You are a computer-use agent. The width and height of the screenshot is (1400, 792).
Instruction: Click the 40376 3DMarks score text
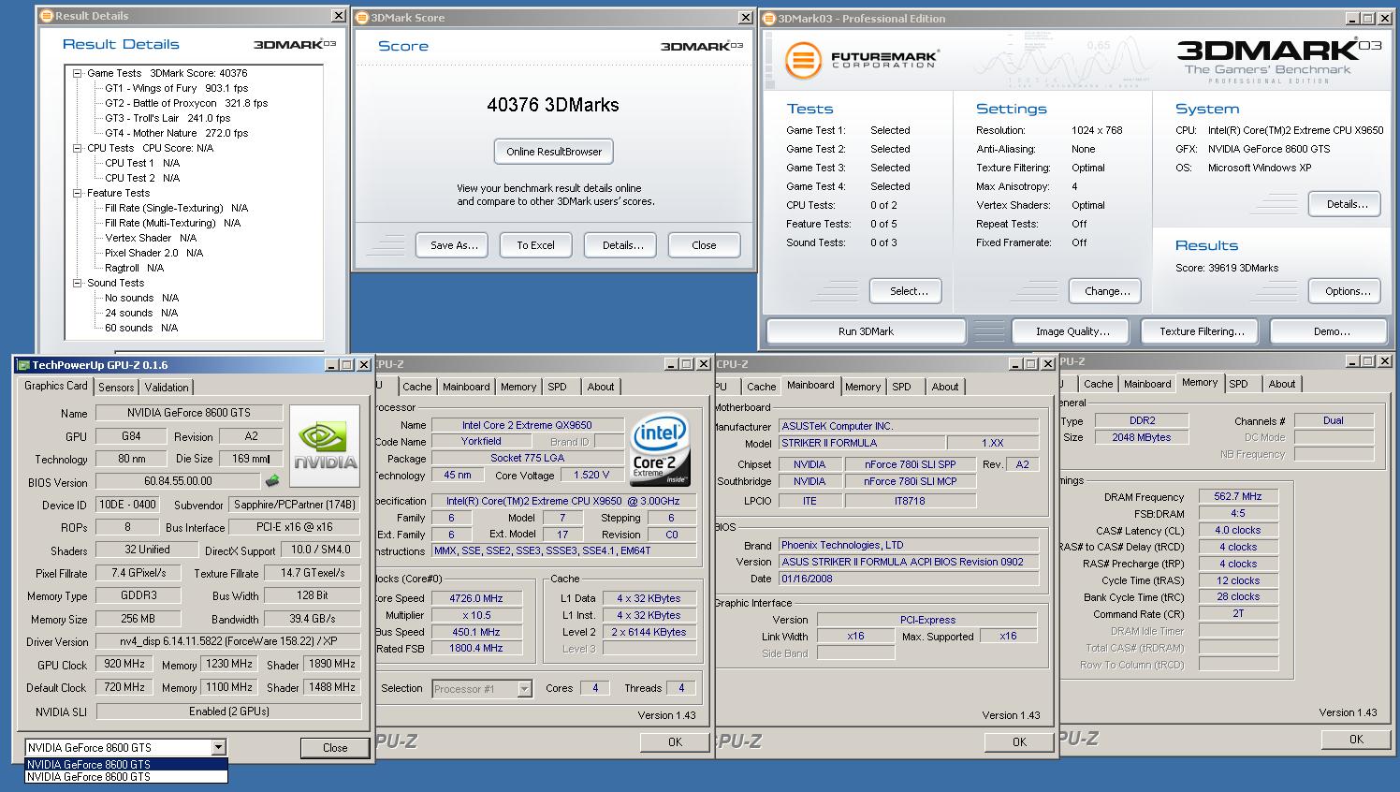tap(553, 105)
